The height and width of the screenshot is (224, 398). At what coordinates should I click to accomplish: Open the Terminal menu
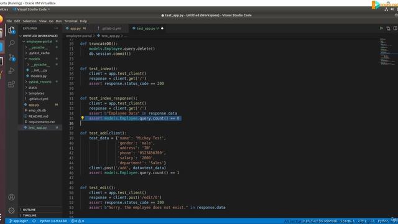[70, 21]
